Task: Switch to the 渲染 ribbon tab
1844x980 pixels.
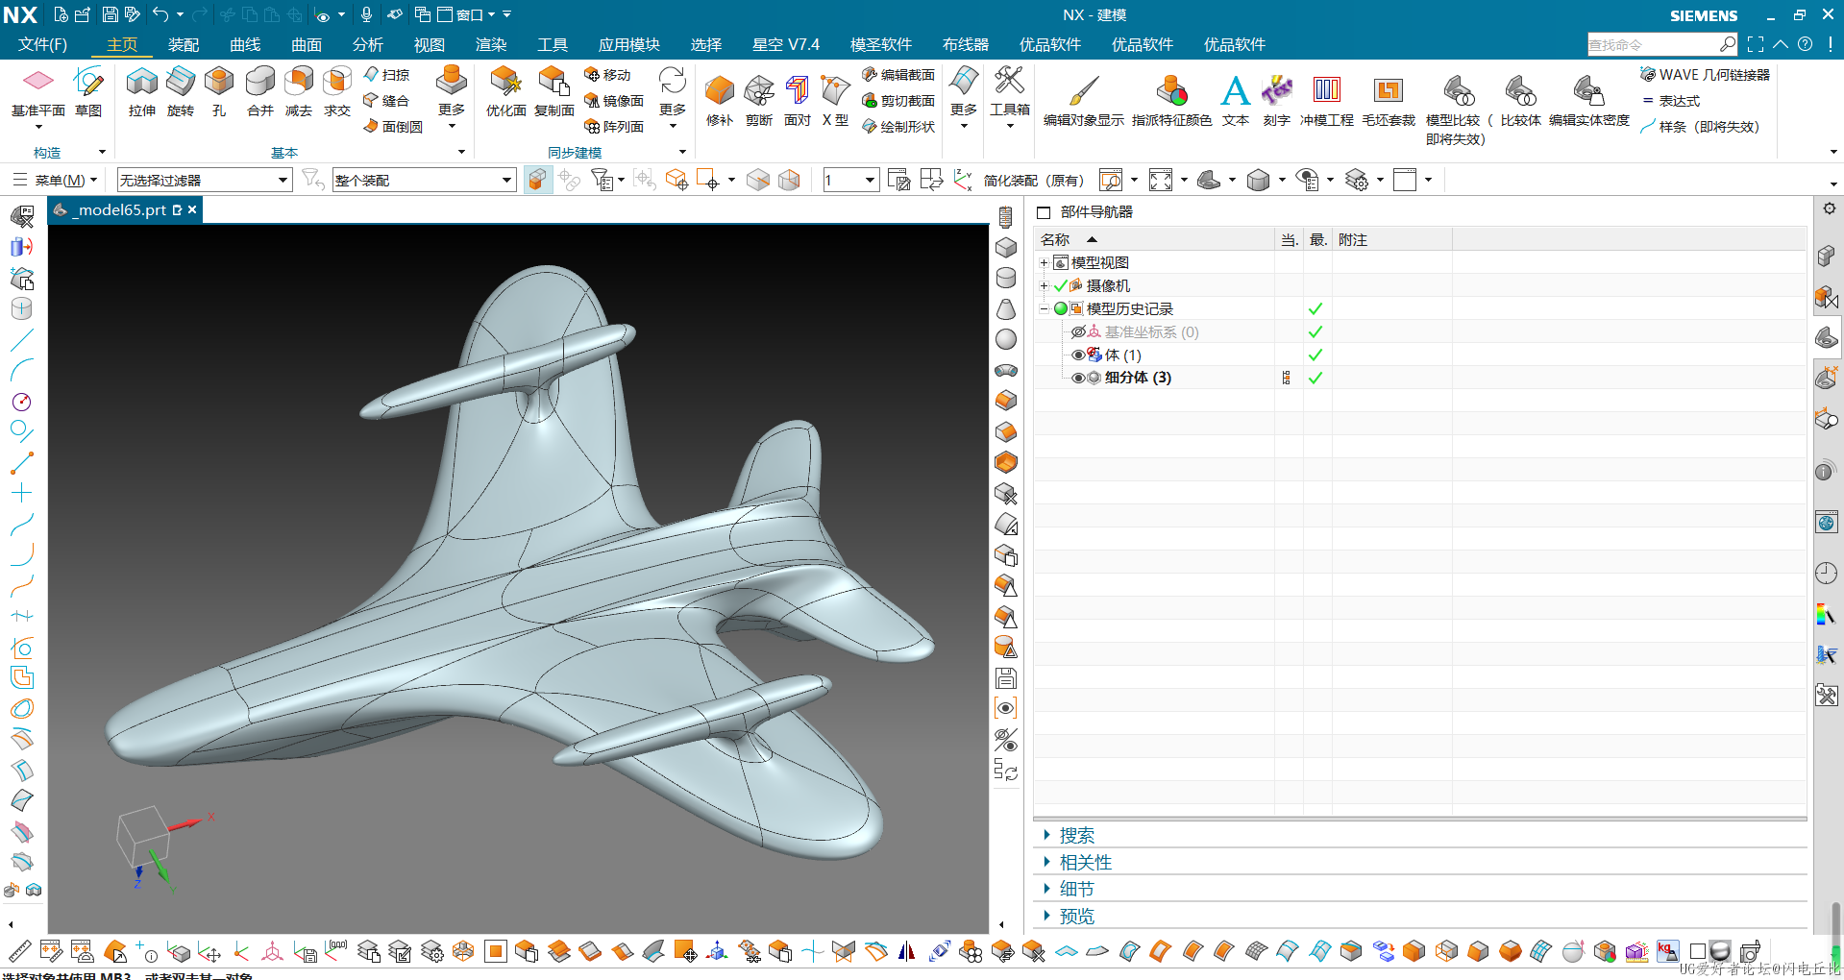Action: (491, 44)
